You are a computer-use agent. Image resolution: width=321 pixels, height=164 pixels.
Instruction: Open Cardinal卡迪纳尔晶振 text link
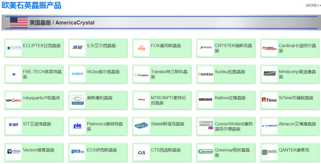297,48
